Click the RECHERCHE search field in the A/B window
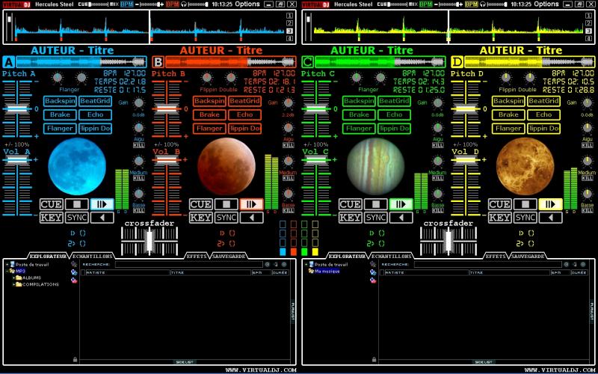Viewport: 598px width, 374px height. point(189,264)
